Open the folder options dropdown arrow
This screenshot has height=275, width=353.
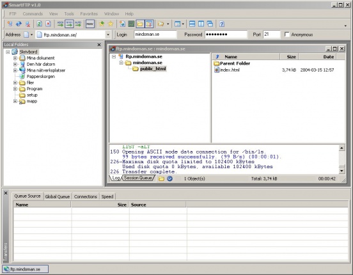168,24
